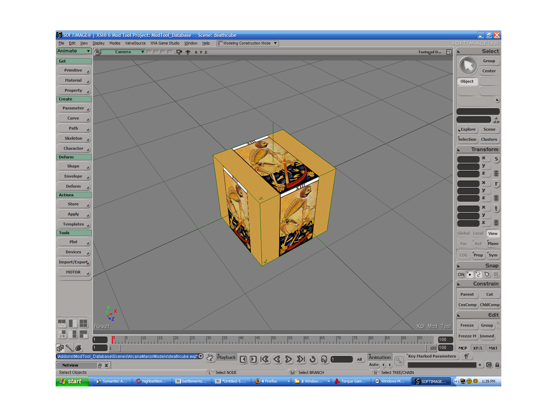The image size is (557, 417).
Task: Toggle the All playback button
Action: pyautogui.click(x=360, y=359)
